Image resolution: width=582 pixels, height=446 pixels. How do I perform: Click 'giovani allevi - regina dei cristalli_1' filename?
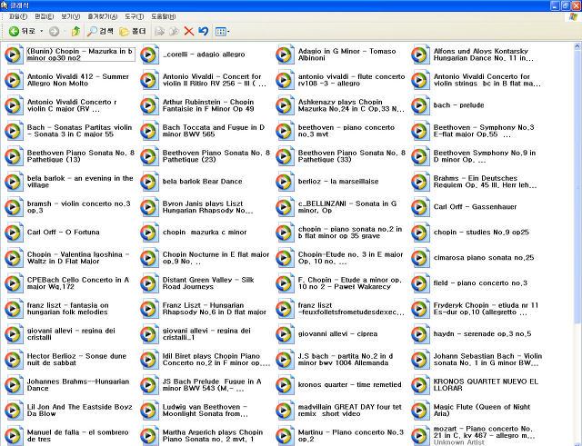coord(206,334)
